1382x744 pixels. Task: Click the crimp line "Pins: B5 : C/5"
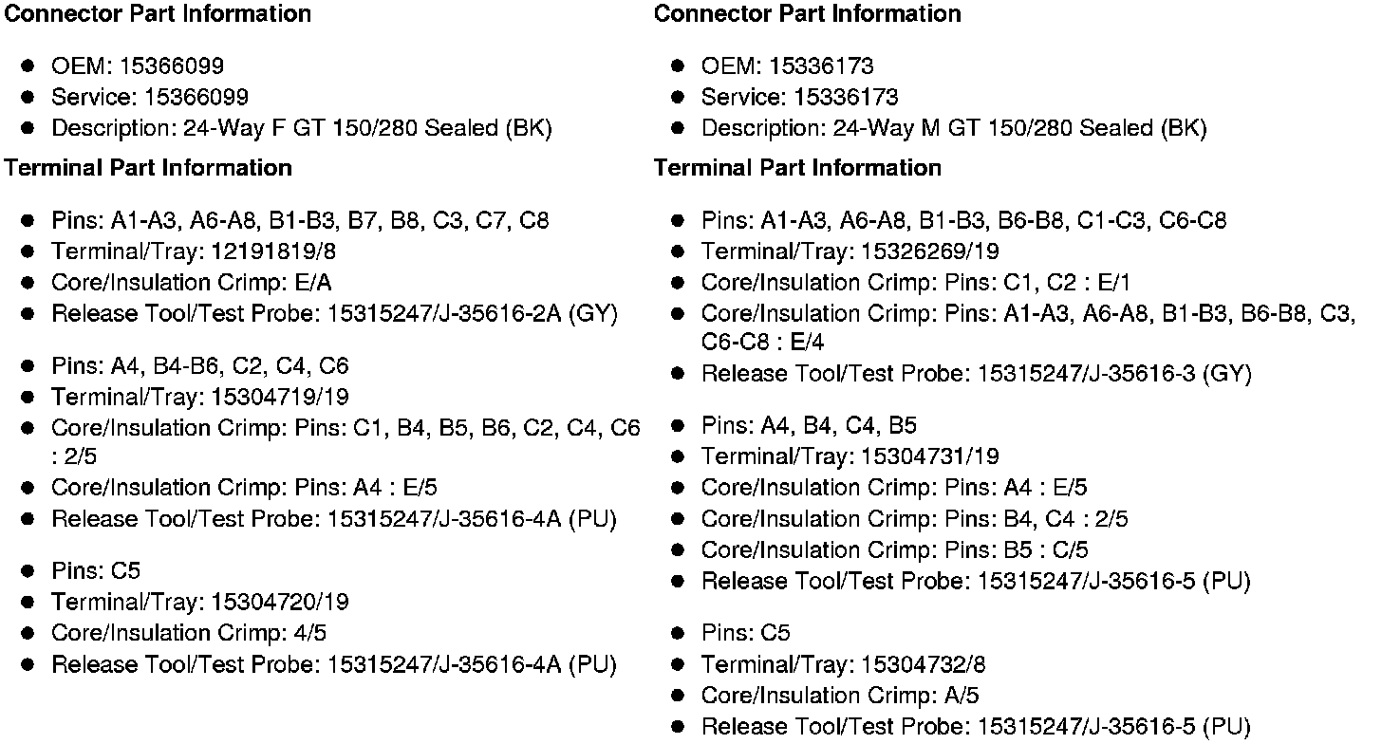[894, 550]
